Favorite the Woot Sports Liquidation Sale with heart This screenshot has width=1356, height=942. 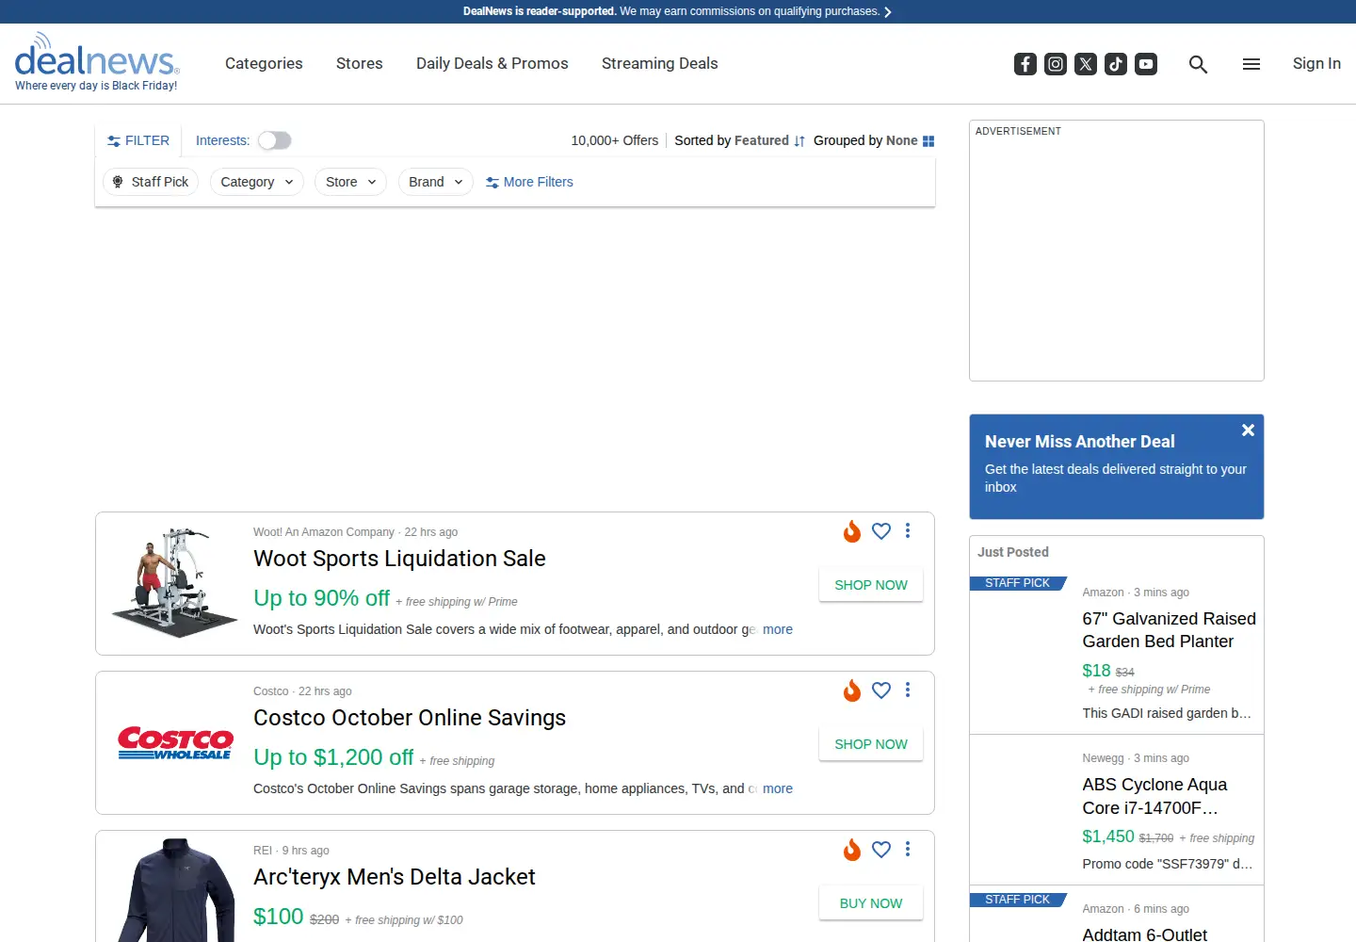tap(881, 531)
